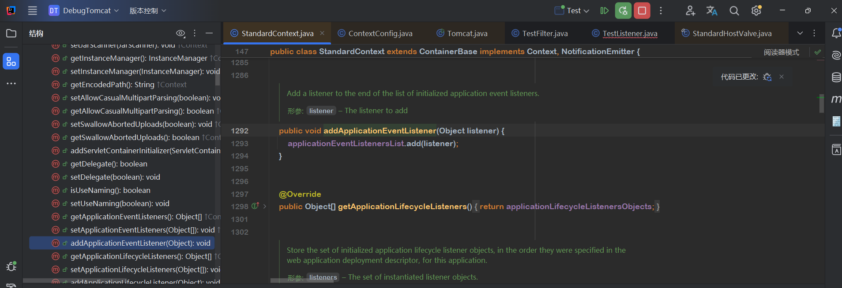Click the red Stop button
This screenshot has height=288, width=842.
coord(642,11)
